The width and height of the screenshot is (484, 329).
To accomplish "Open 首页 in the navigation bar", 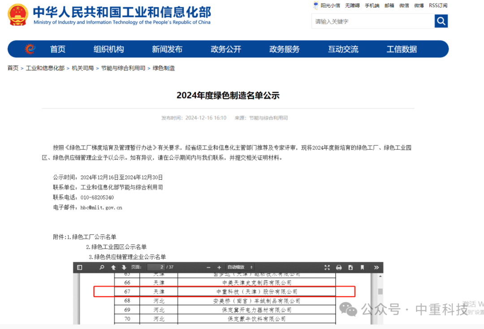I will pyautogui.click(x=58, y=49).
